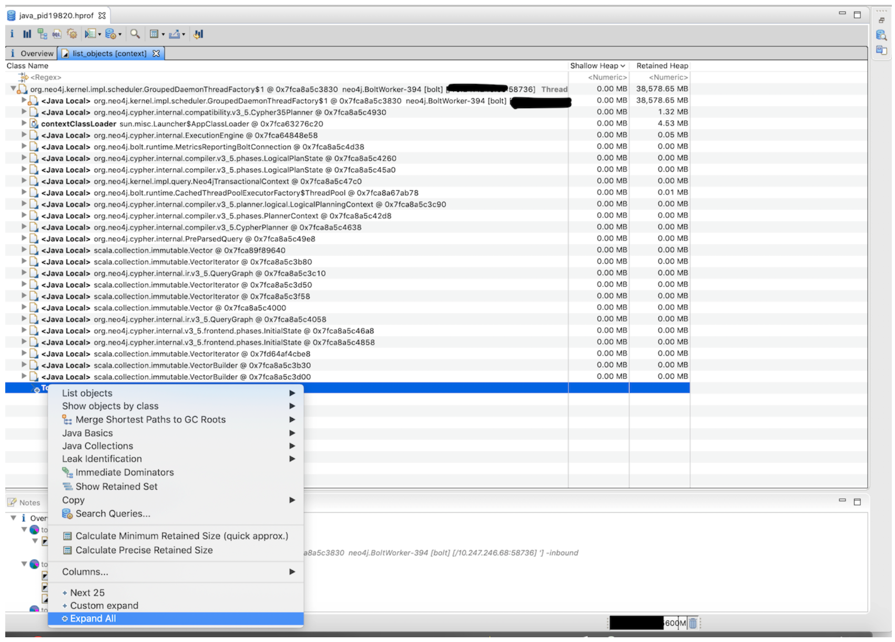The height and width of the screenshot is (642, 895).
Task: Click the Regex filter input field
Action: pos(45,77)
